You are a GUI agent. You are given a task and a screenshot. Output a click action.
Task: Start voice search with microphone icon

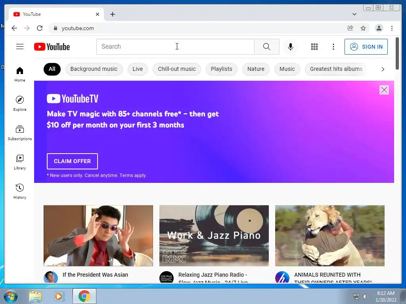(x=291, y=47)
